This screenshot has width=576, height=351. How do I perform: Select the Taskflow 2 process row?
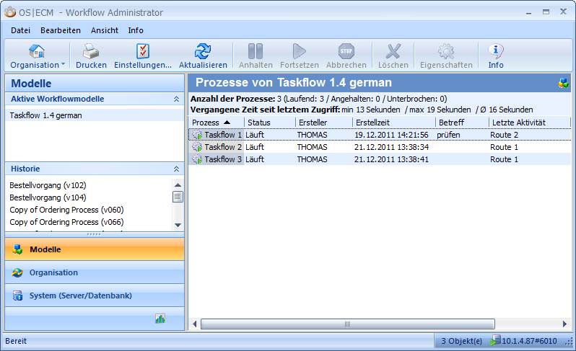click(x=222, y=147)
